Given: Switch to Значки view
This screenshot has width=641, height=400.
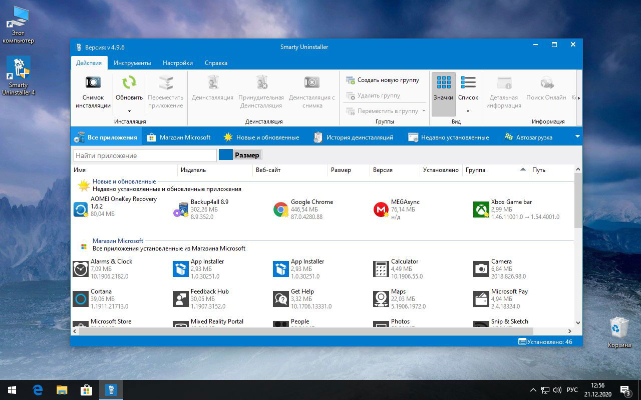Looking at the screenshot, I should click(443, 94).
